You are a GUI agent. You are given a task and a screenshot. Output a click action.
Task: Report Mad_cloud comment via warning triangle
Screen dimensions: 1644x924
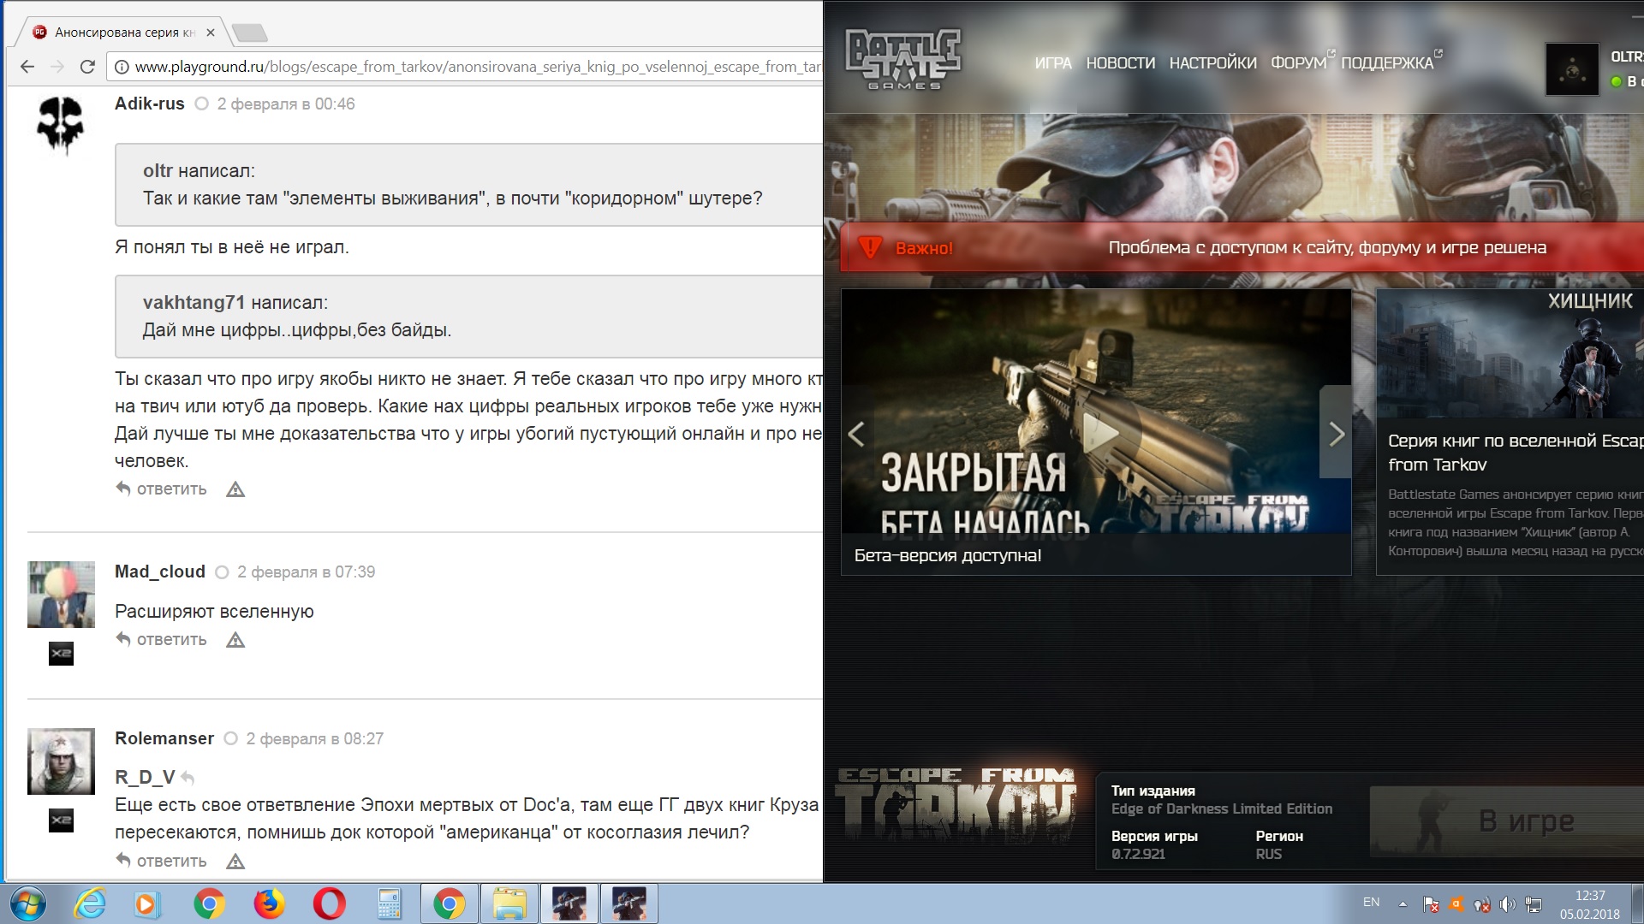pos(235,640)
